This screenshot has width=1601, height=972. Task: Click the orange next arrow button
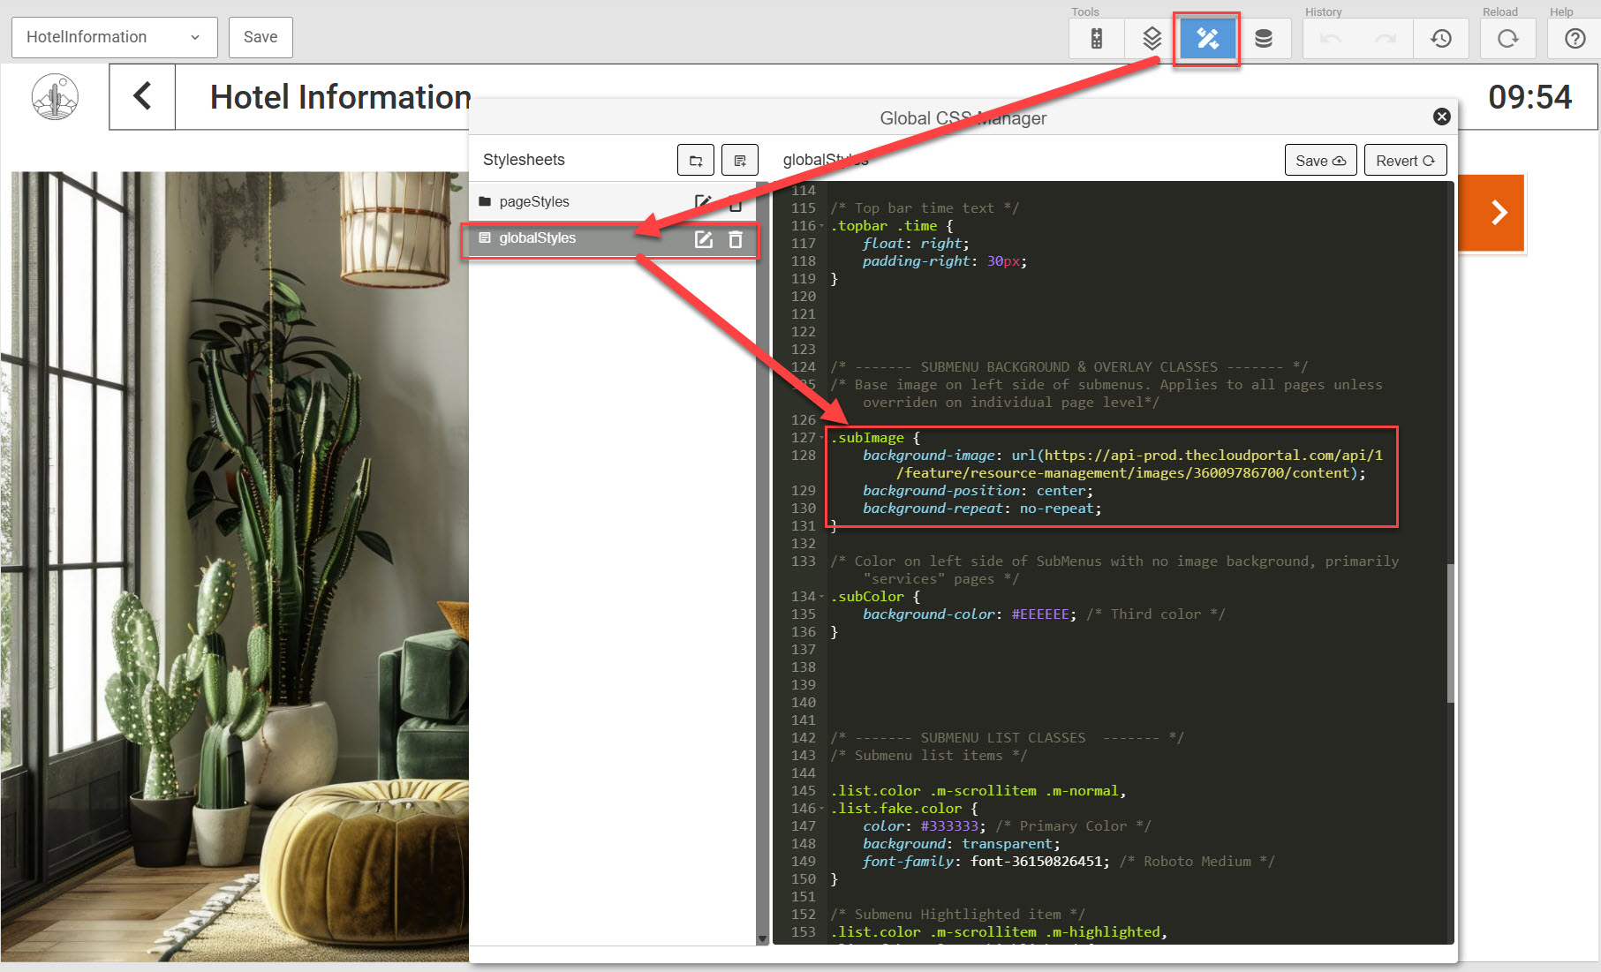(x=1492, y=213)
